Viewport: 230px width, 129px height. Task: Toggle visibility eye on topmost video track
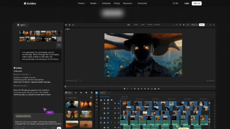point(115,104)
